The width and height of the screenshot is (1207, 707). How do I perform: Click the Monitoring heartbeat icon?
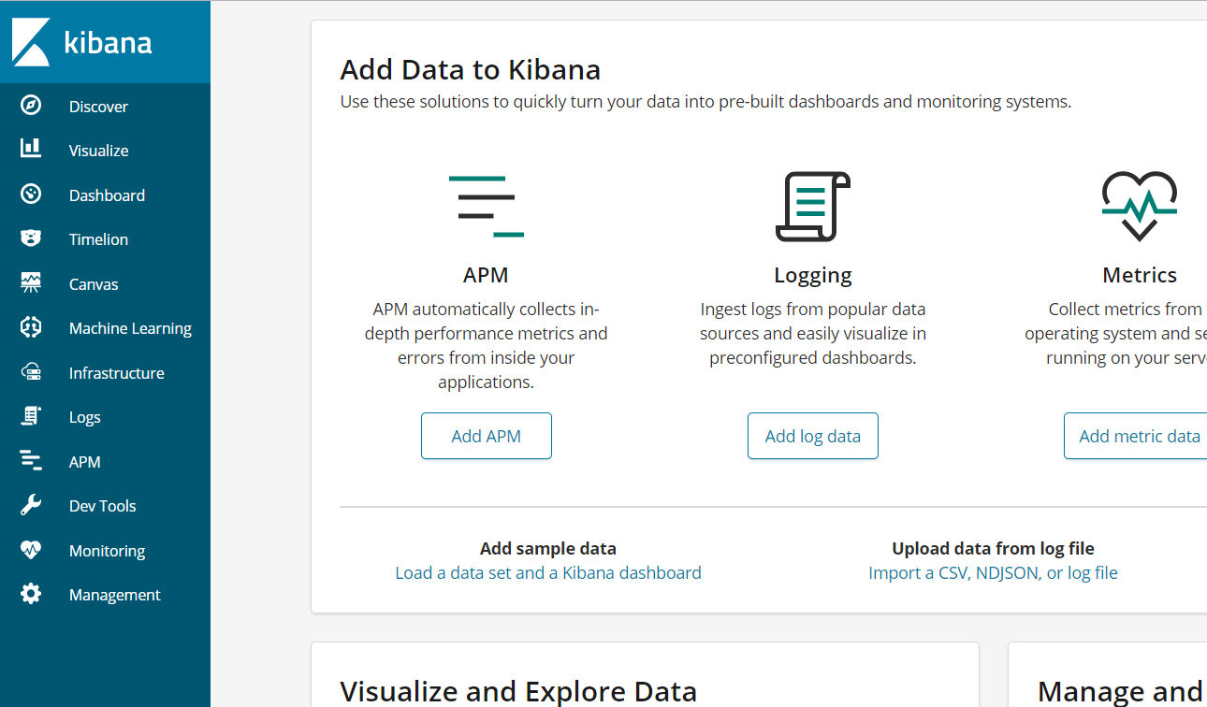31,550
